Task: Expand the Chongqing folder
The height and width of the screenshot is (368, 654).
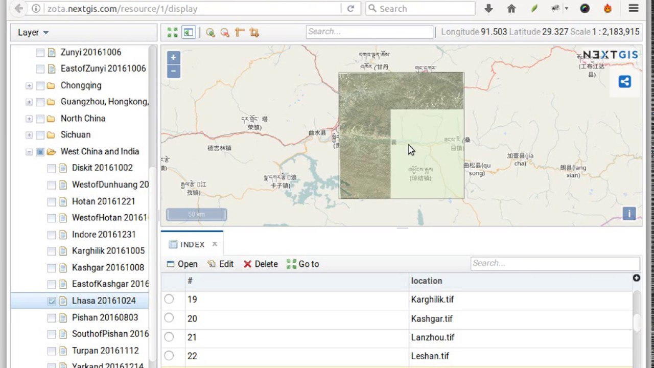Action: 29,86
